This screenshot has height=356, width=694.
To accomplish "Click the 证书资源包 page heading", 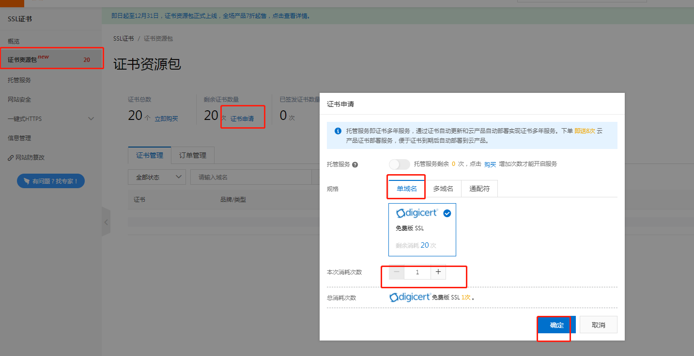I will pos(147,64).
